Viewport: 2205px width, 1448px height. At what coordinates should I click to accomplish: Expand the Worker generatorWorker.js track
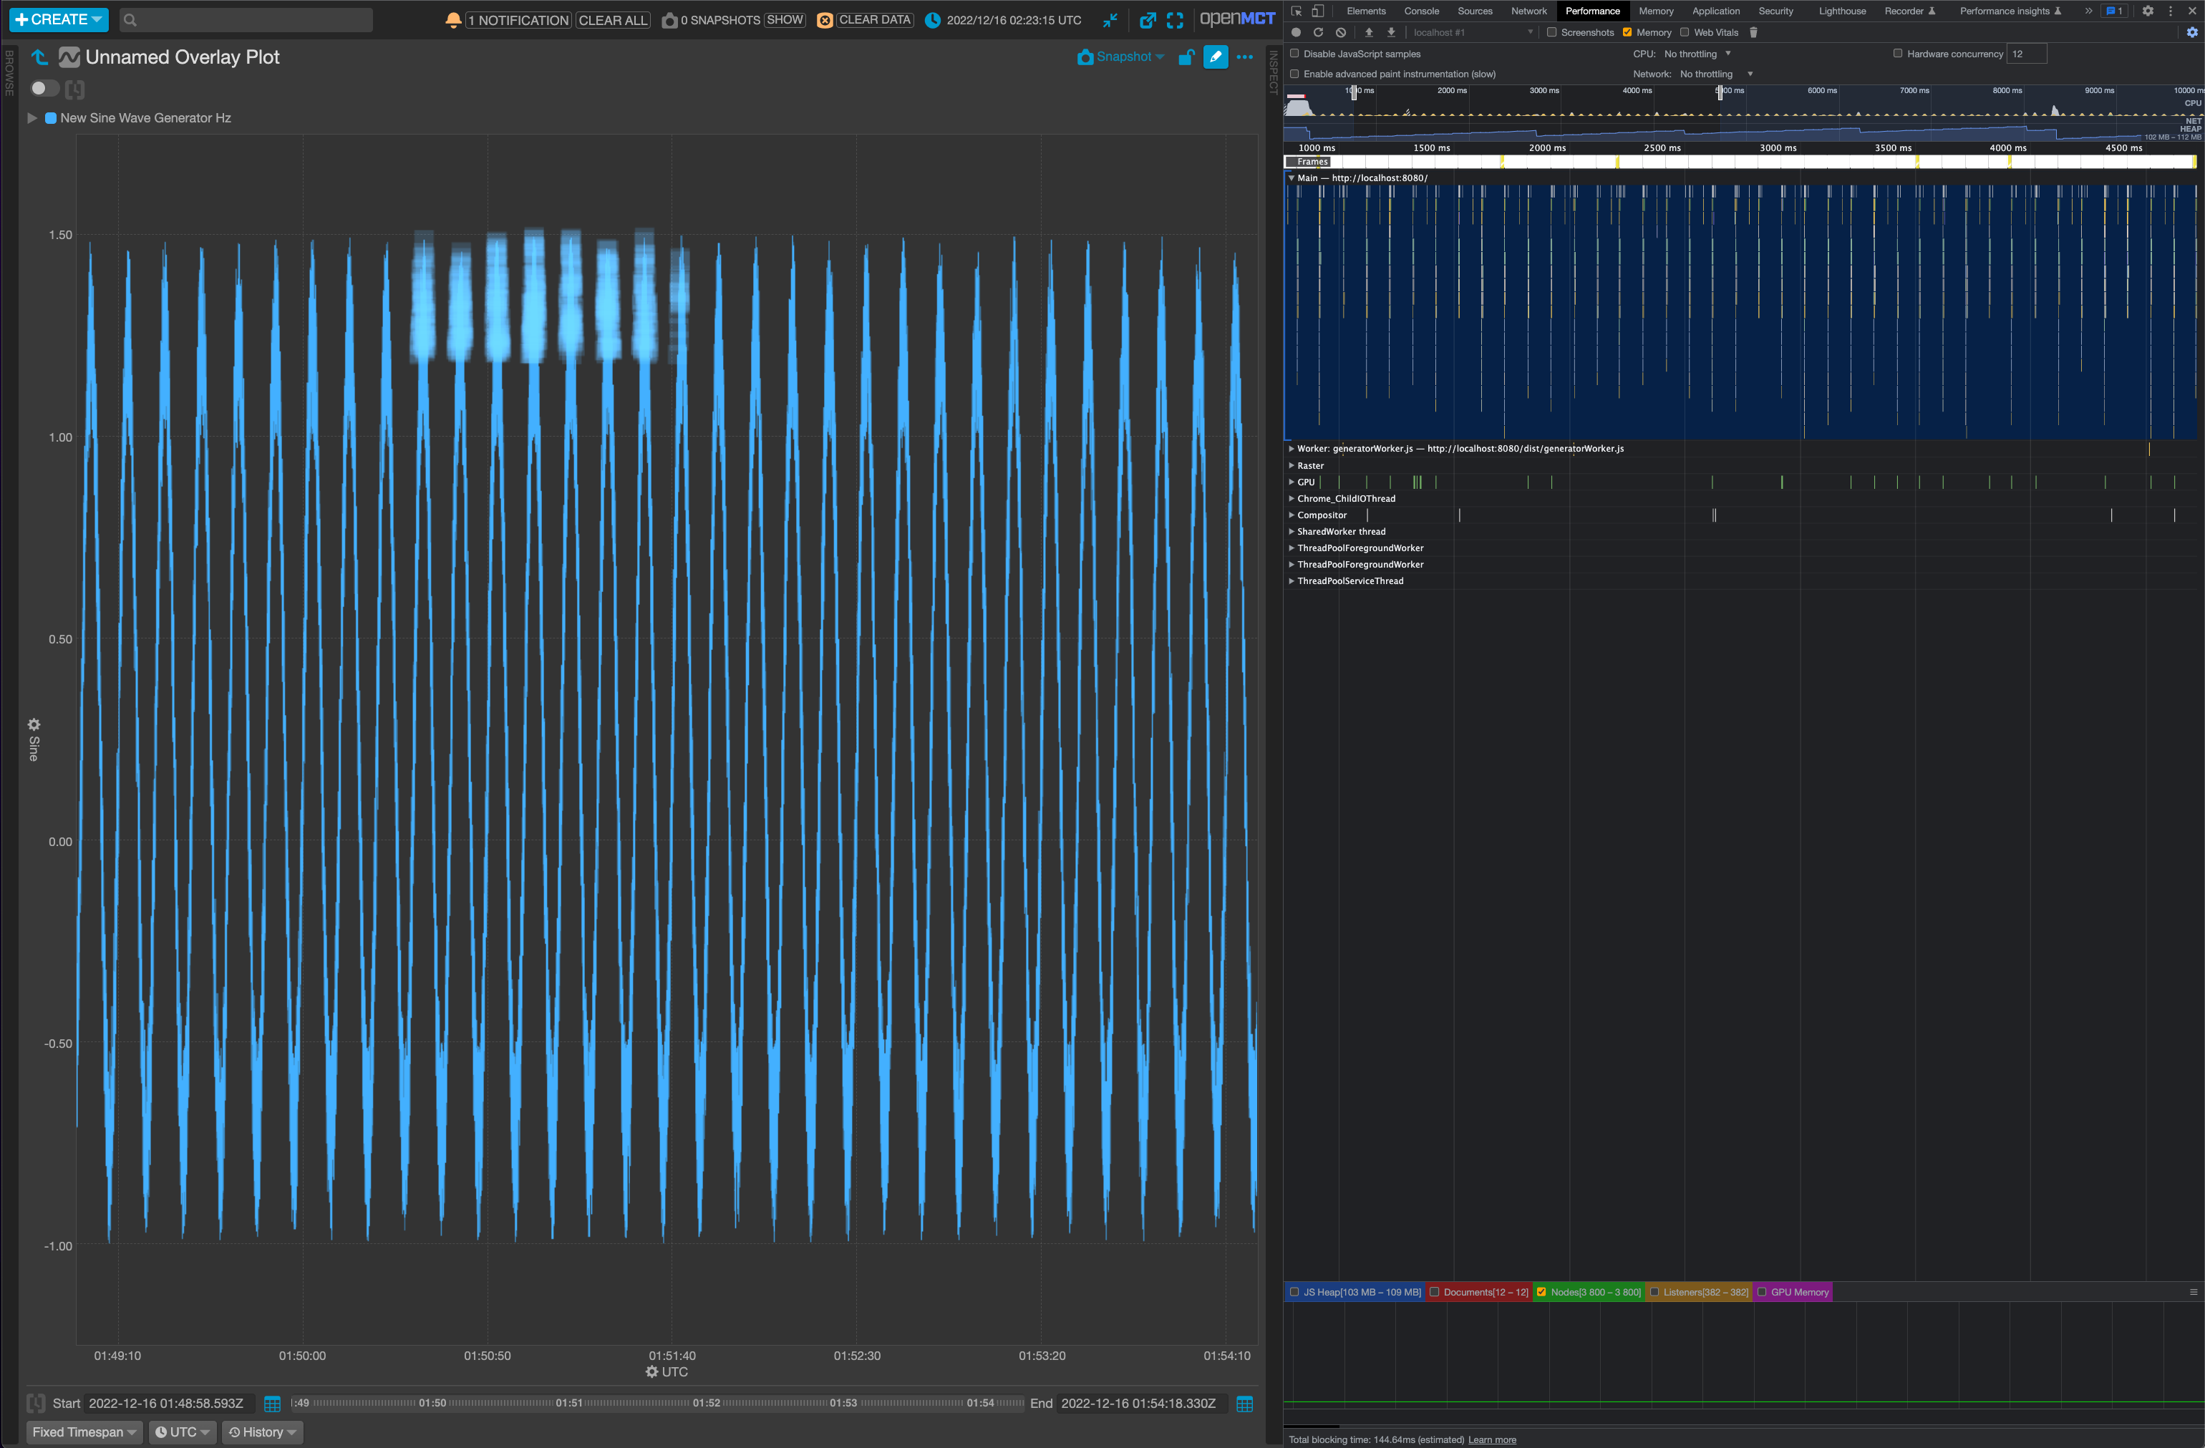[1291, 448]
